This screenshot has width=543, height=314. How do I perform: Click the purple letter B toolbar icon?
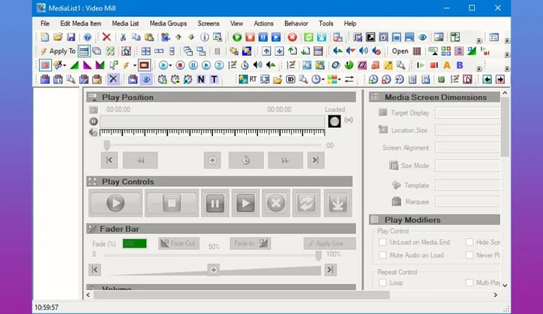pyautogui.click(x=460, y=65)
